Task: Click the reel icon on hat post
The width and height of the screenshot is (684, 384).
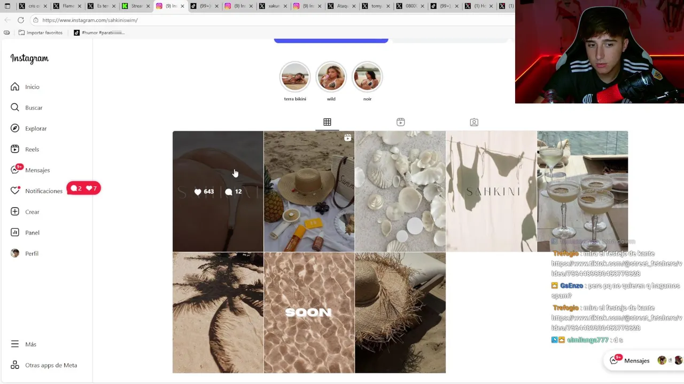Action: (x=348, y=138)
